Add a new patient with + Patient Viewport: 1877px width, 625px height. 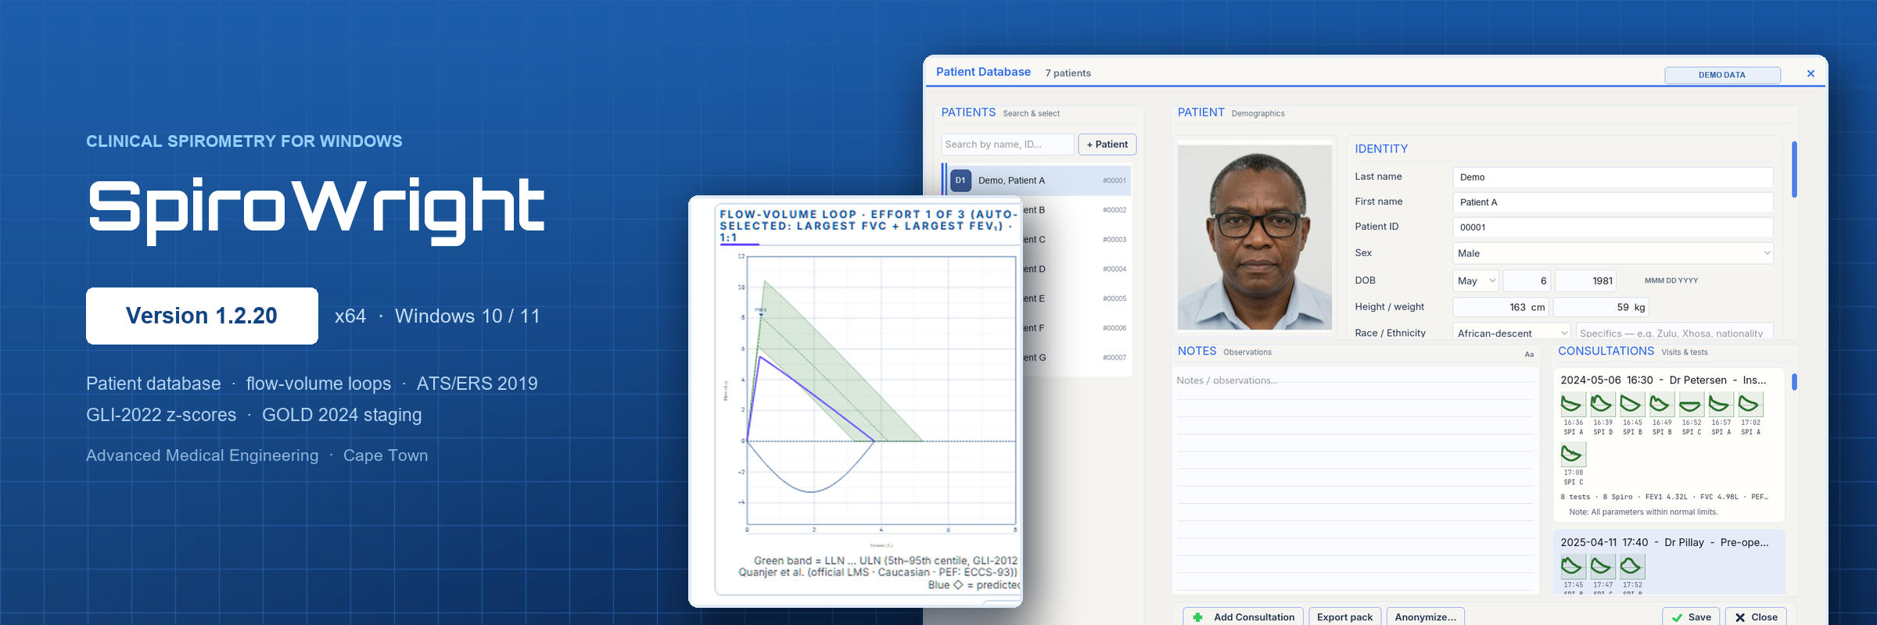(x=1107, y=145)
